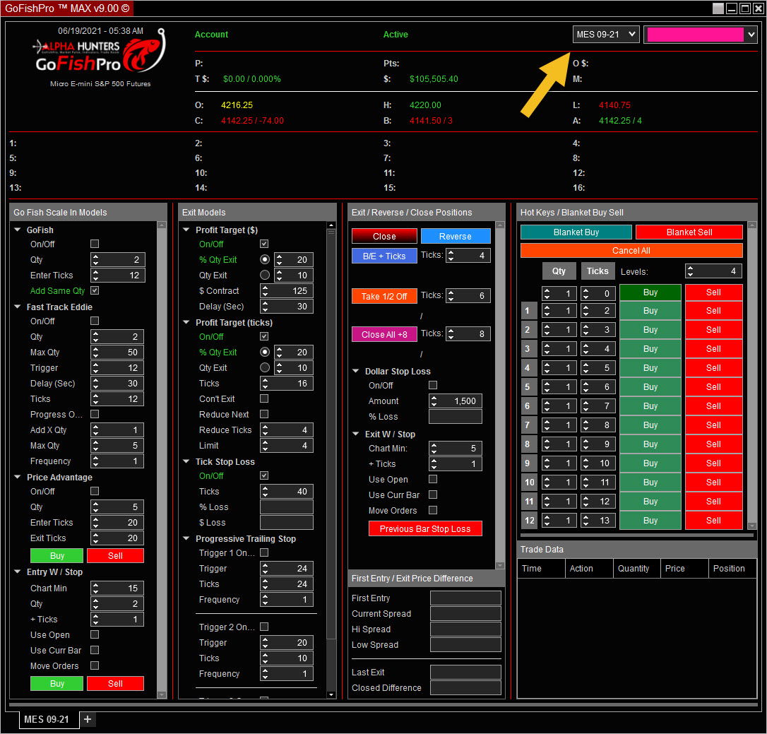Click Sell under Entry W / Stop
This screenshot has height=734, width=767.
(115, 684)
